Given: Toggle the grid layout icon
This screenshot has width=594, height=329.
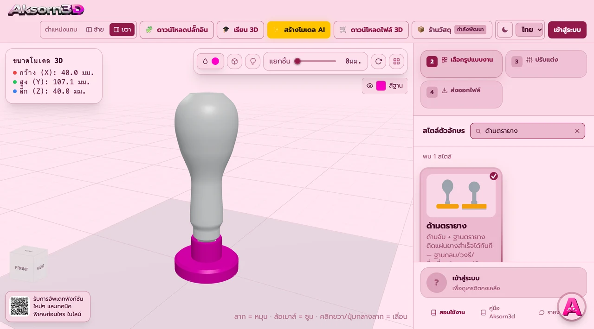Looking at the screenshot, I should tap(396, 61).
